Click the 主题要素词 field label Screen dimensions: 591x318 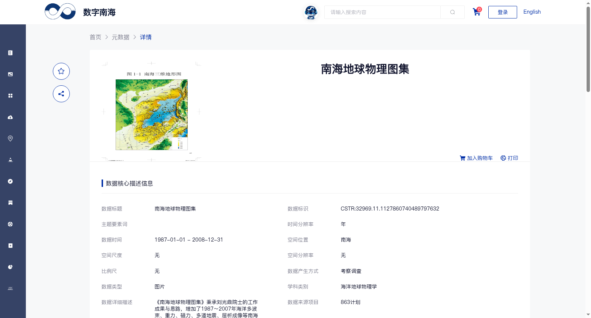pos(115,224)
